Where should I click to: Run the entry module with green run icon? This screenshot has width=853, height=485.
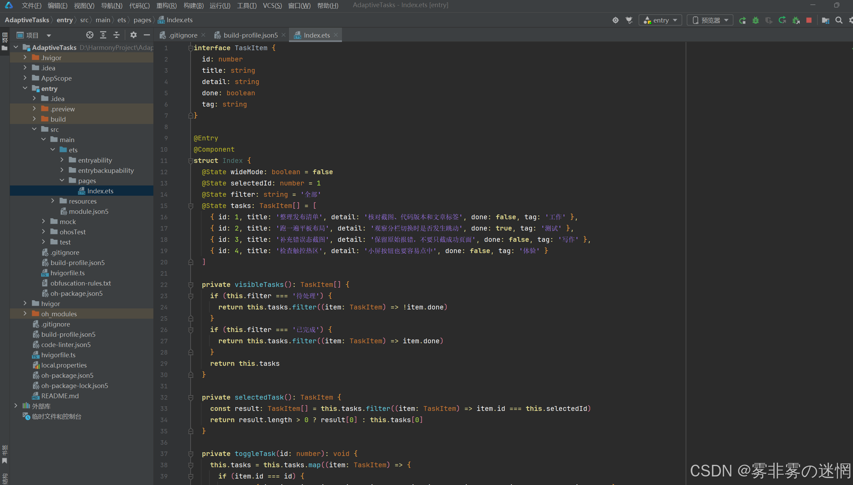pos(742,20)
